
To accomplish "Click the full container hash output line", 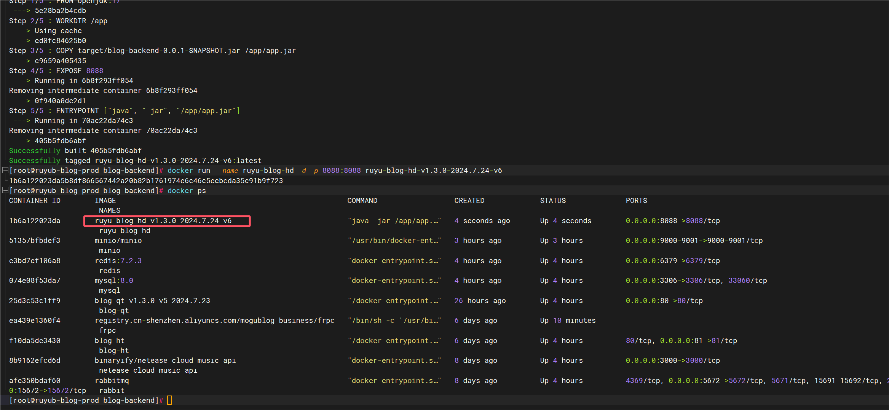I will 146,181.
